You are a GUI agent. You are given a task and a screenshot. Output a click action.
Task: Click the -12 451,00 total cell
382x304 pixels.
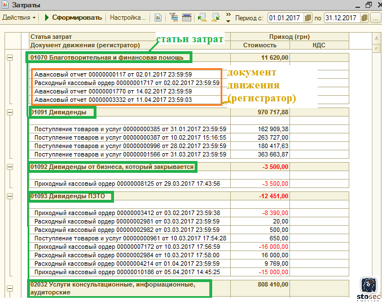(x=260, y=196)
